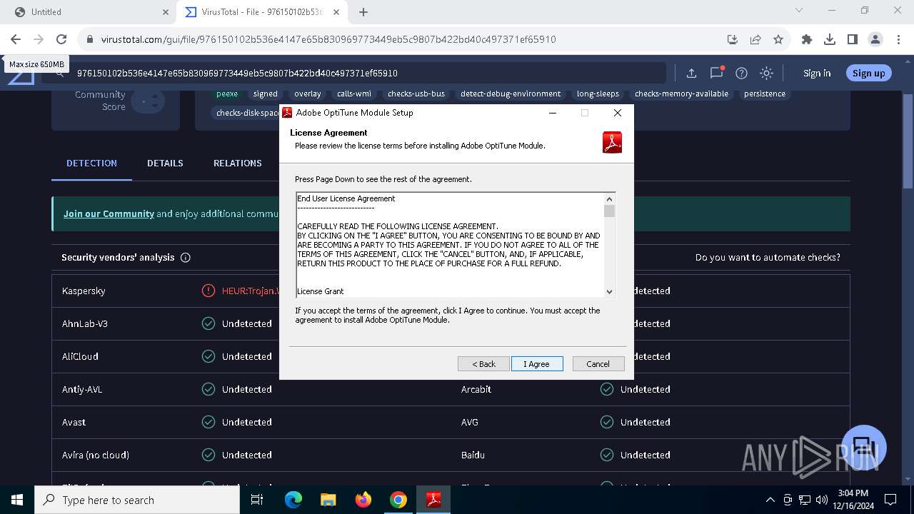Open the DETECTION tab on VirusTotal
This screenshot has height=514, width=914.
91,163
